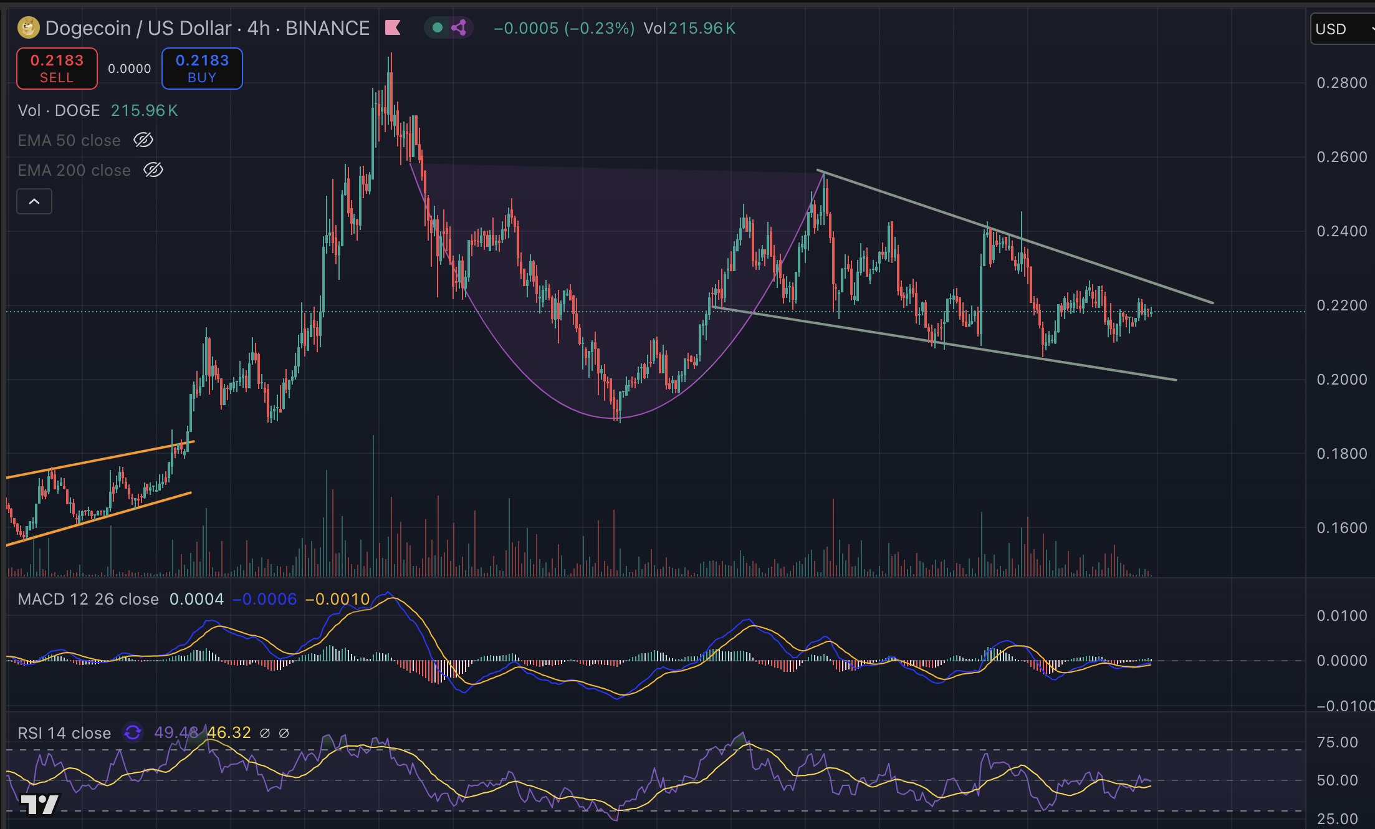Click the RSI refresh icon
This screenshot has height=829, width=1375.
[x=132, y=734]
